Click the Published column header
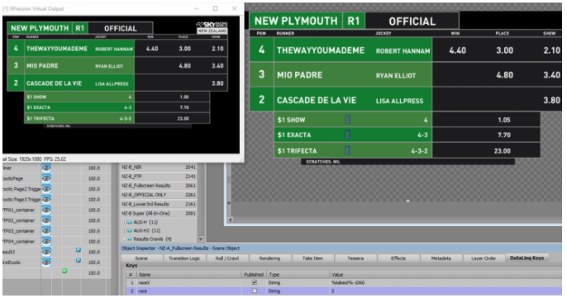Image resolution: width=567 pixels, height=298 pixels. point(255,275)
